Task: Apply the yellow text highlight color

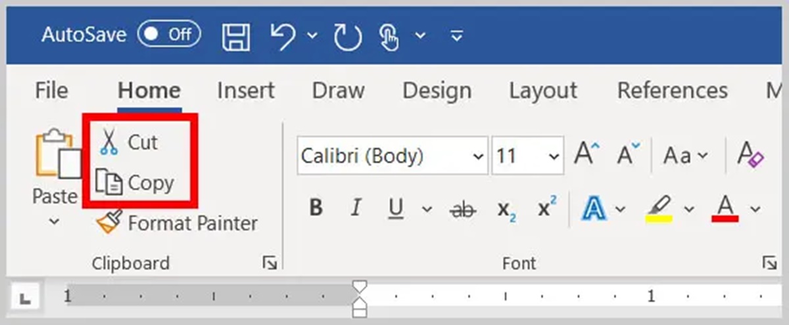Action: (x=659, y=209)
